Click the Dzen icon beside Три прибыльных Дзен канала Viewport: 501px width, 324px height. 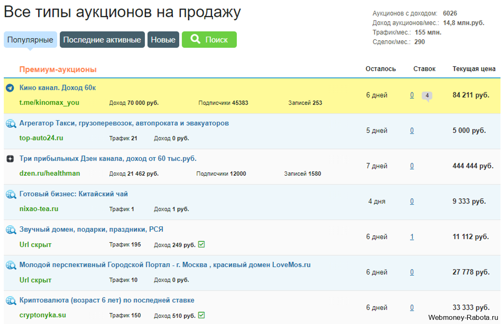(10, 159)
